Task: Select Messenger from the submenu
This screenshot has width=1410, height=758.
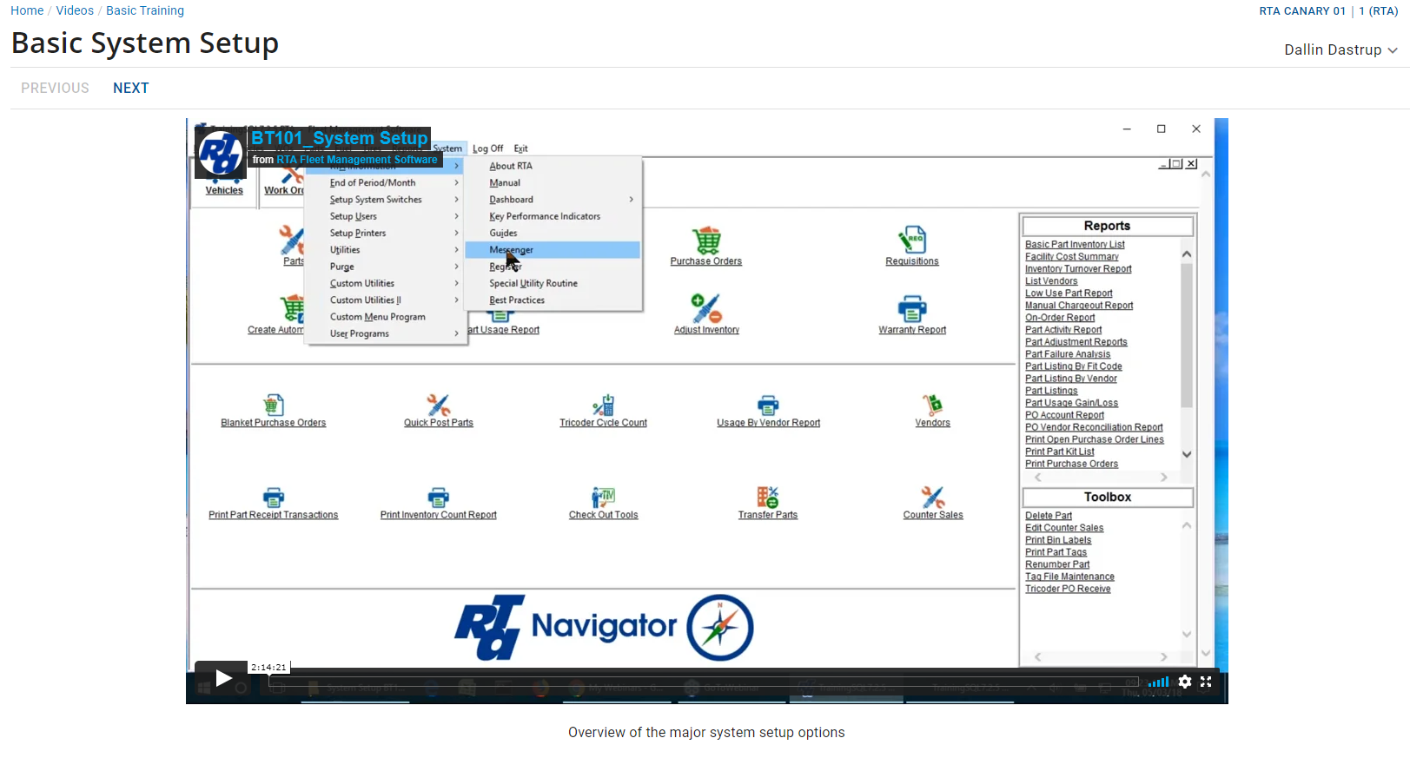Action: coord(511,250)
